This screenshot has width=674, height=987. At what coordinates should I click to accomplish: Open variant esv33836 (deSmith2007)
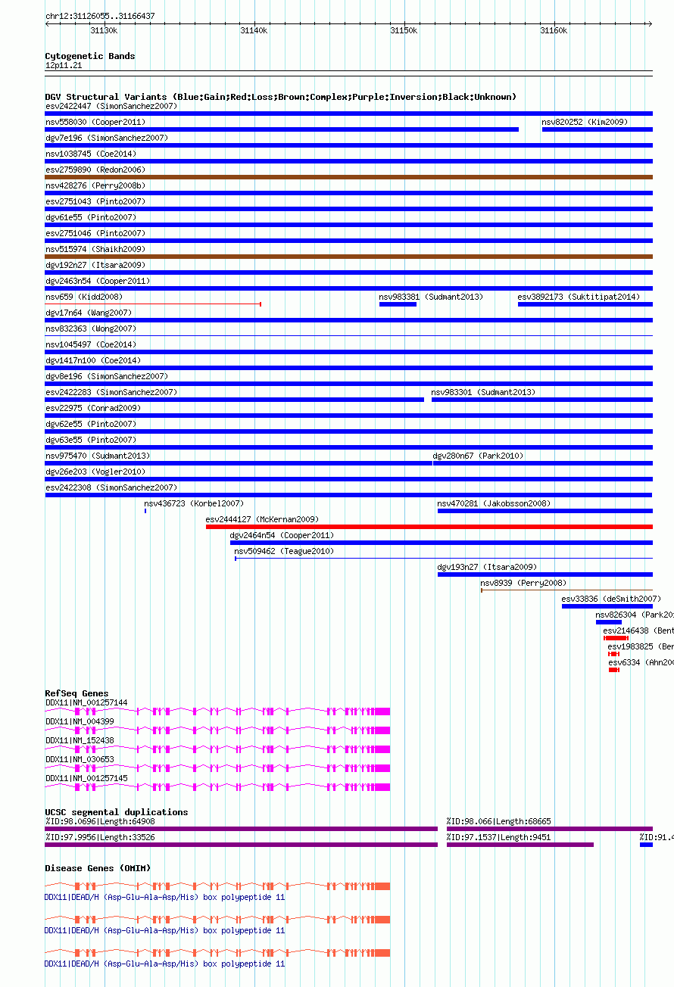611,599
